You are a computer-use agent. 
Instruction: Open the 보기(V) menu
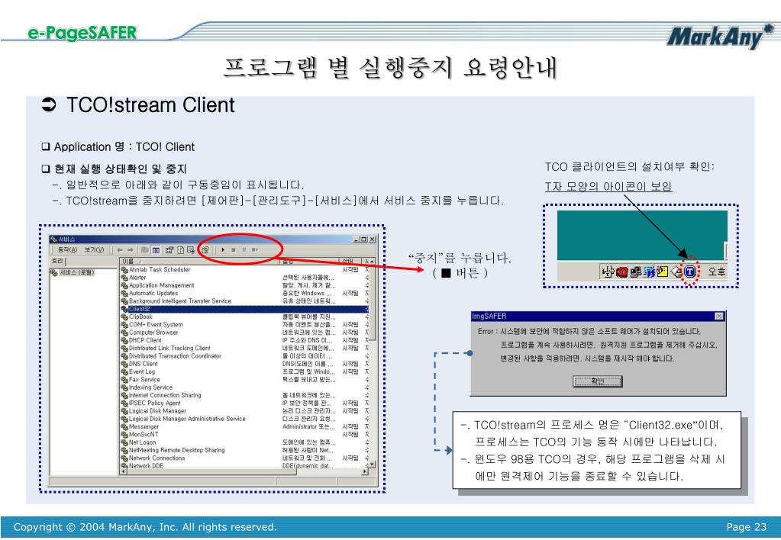94,250
